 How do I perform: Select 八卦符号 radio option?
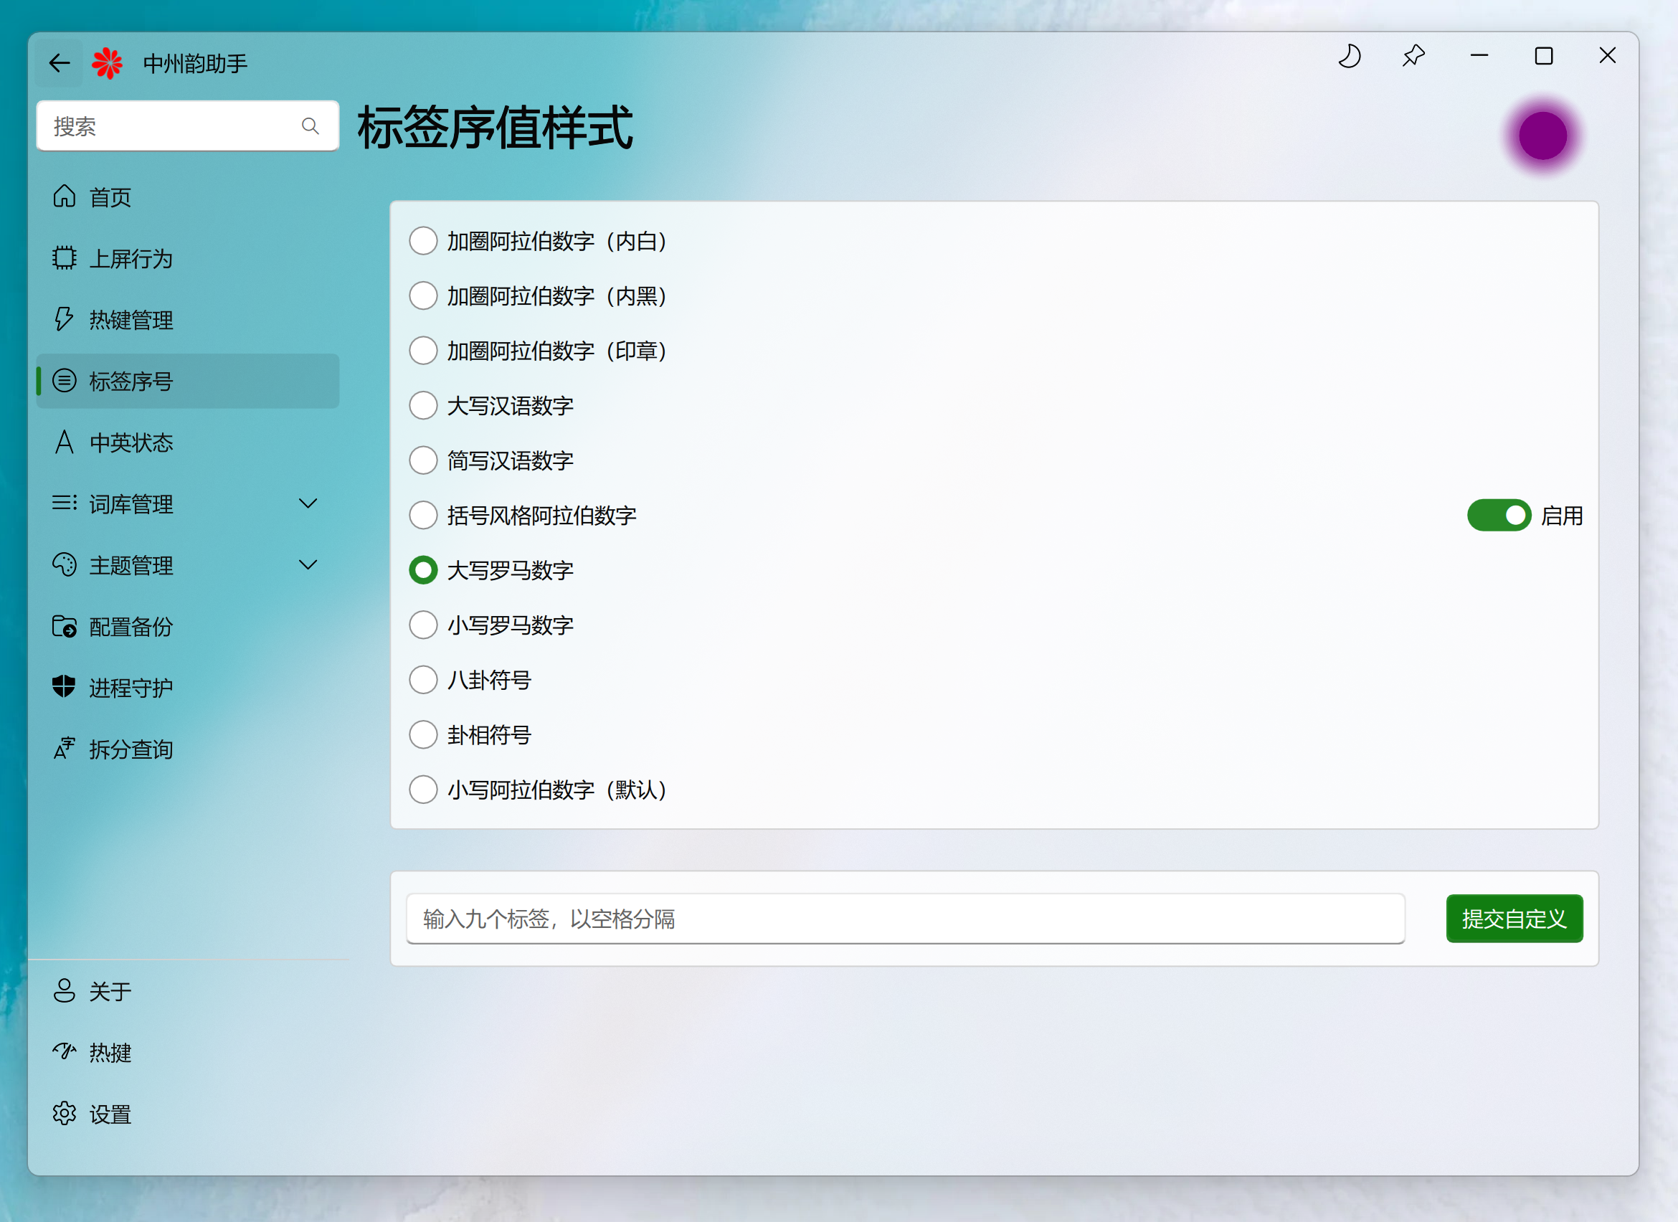tap(423, 680)
